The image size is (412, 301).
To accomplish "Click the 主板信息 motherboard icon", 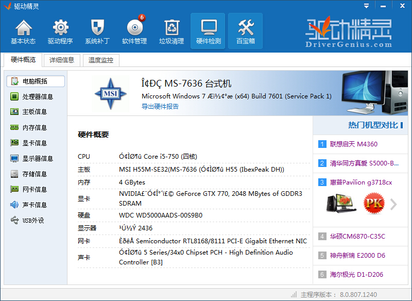I will [14, 112].
